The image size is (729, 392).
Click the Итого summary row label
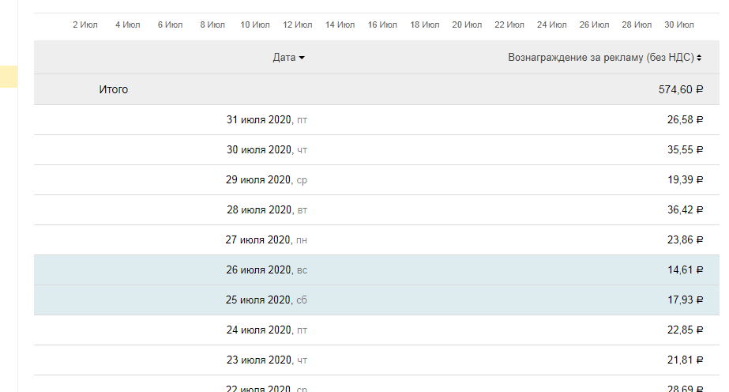[x=113, y=89]
